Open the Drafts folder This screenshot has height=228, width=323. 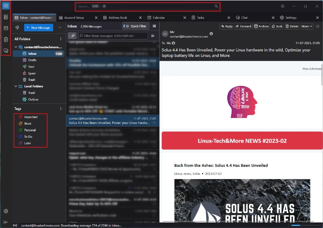(x=39, y=60)
